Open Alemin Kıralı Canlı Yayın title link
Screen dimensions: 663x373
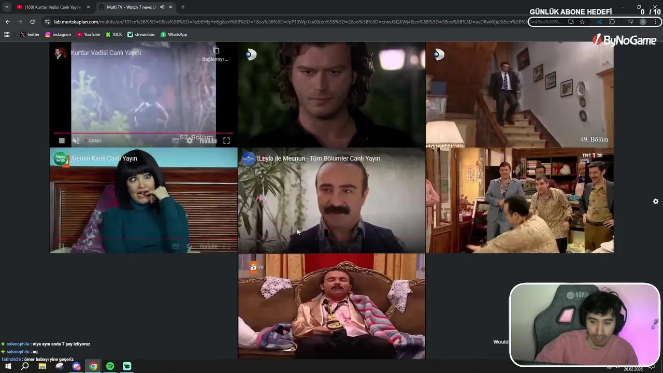104,159
